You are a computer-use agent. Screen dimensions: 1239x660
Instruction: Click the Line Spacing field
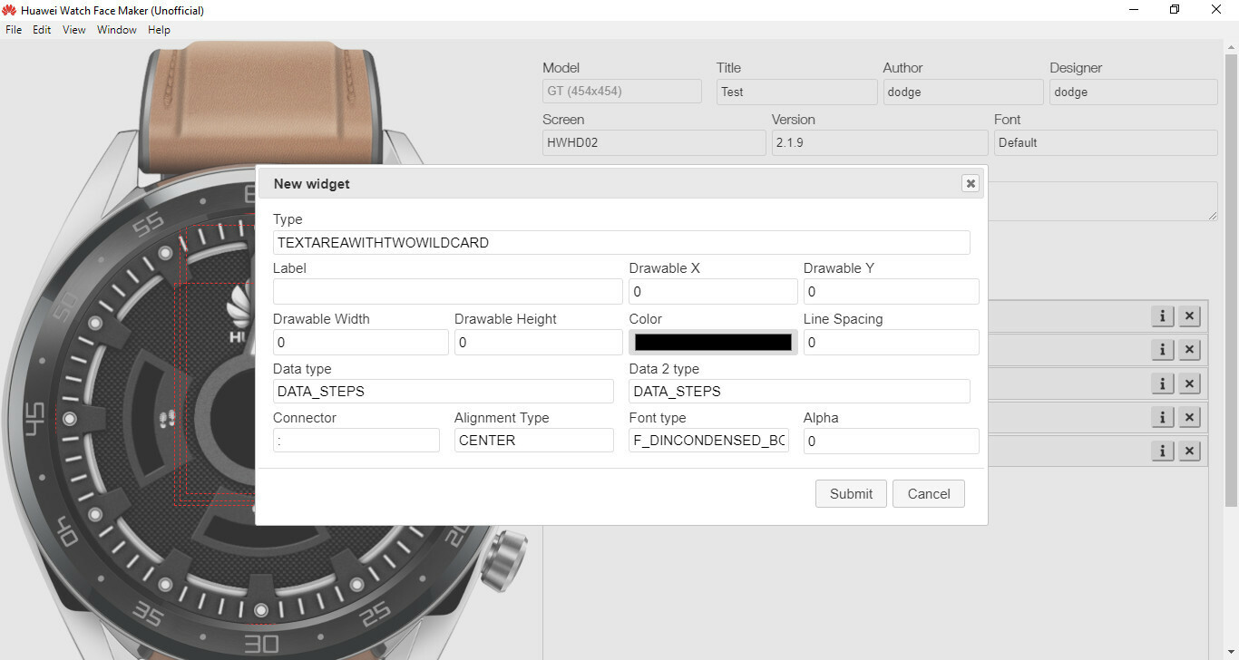click(891, 343)
